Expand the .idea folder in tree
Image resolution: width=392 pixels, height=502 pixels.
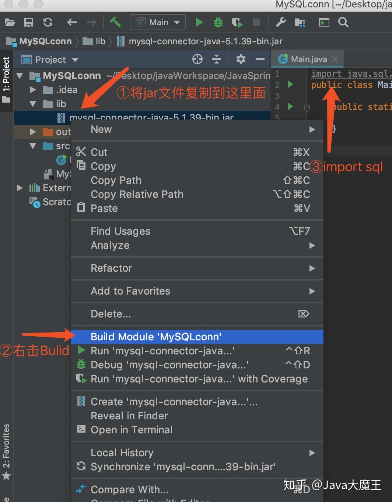click(x=33, y=90)
